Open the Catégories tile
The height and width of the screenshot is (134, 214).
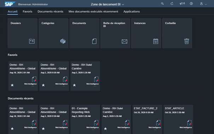point(53,33)
